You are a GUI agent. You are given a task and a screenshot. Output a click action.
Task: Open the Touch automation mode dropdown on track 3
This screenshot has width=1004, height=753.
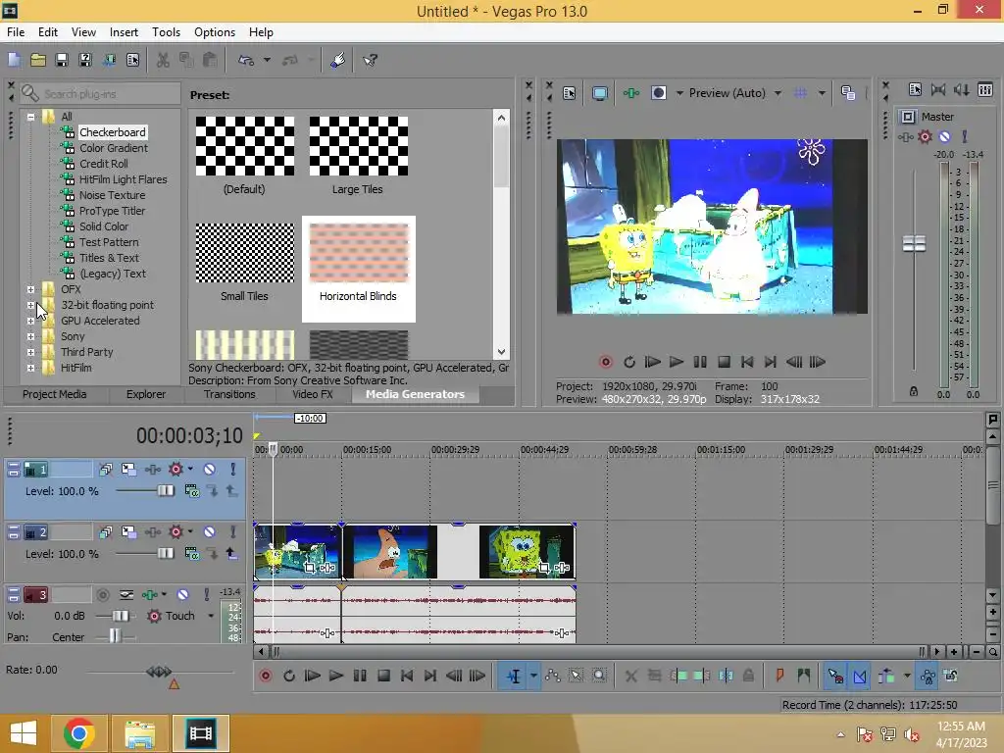pyautogui.click(x=211, y=616)
